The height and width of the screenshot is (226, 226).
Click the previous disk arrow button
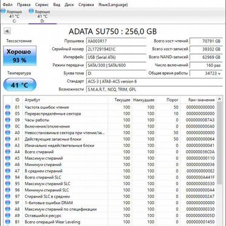pos(7,31)
